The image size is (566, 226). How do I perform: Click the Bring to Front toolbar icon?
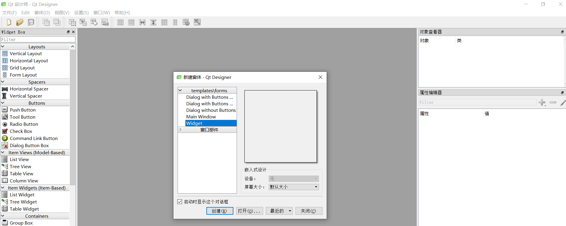click(x=46, y=22)
